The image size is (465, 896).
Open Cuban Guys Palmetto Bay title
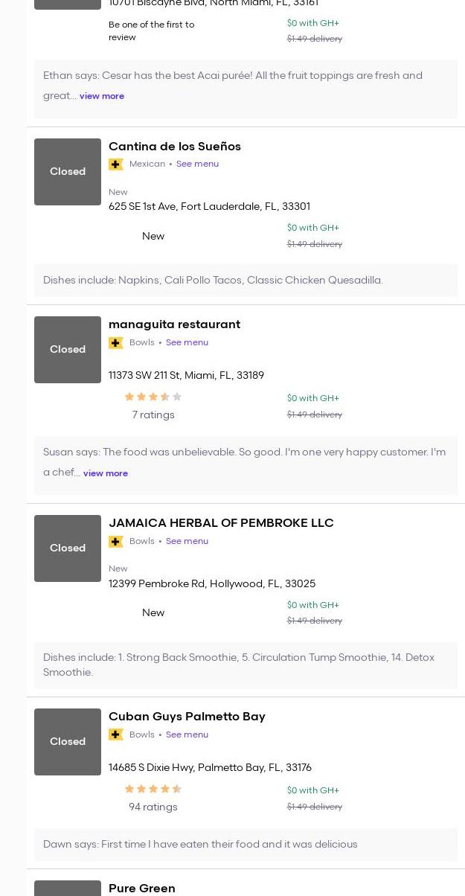click(187, 717)
